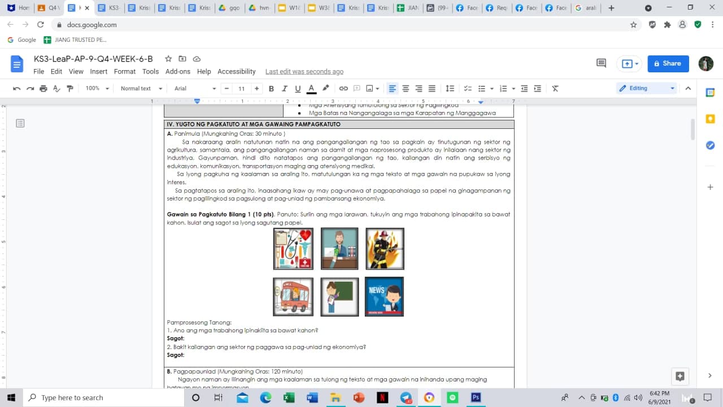
Task: Insert a link using the toolbar
Action: pyautogui.click(x=343, y=88)
